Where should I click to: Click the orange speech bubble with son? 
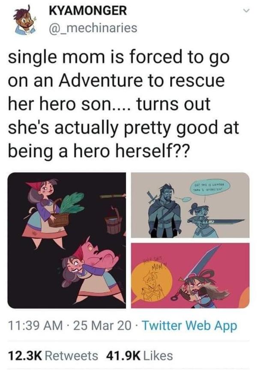click(x=152, y=281)
